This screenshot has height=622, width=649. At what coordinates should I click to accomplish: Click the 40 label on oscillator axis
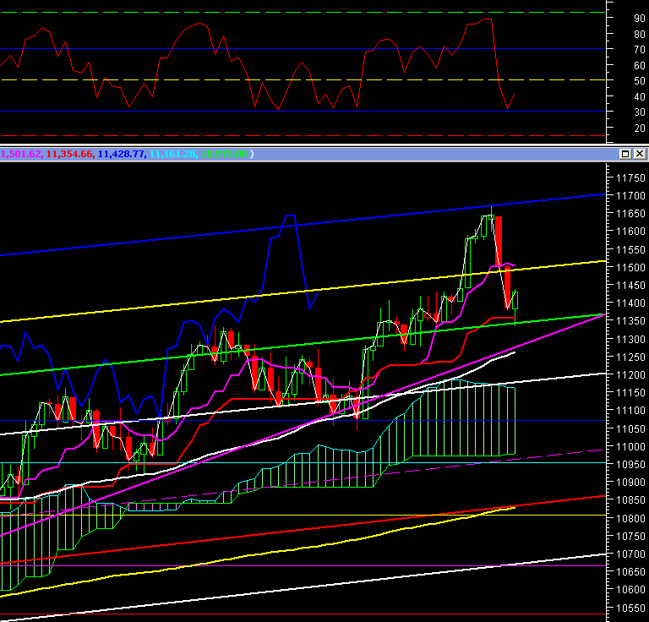[x=640, y=97]
